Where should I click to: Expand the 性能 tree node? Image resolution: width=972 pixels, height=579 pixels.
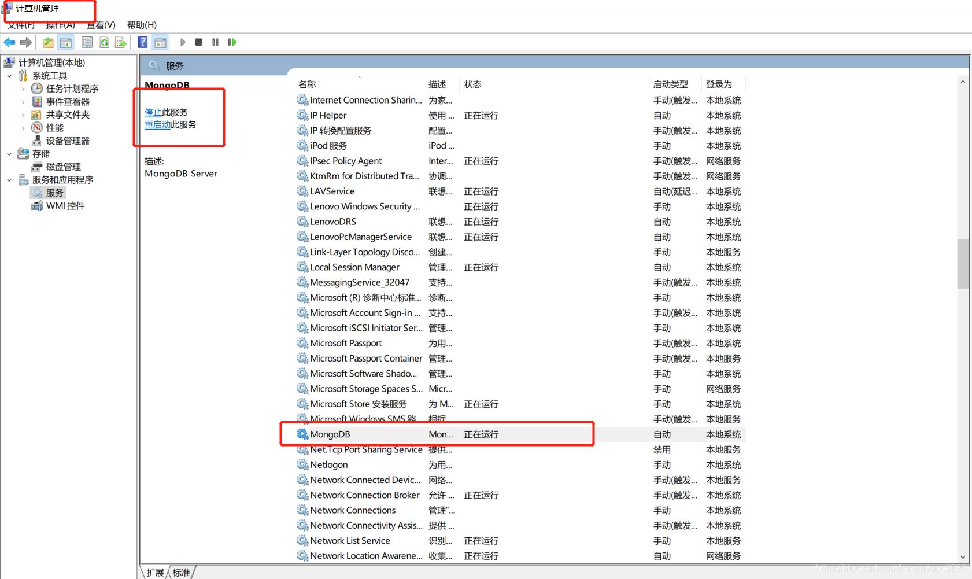(23, 128)
